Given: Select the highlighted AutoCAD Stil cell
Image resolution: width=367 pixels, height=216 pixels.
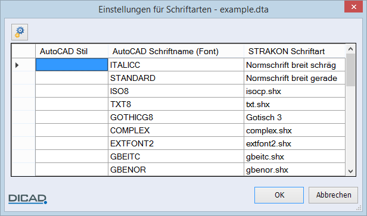Looking at the screenshot, I should click(x=72, y=65).
